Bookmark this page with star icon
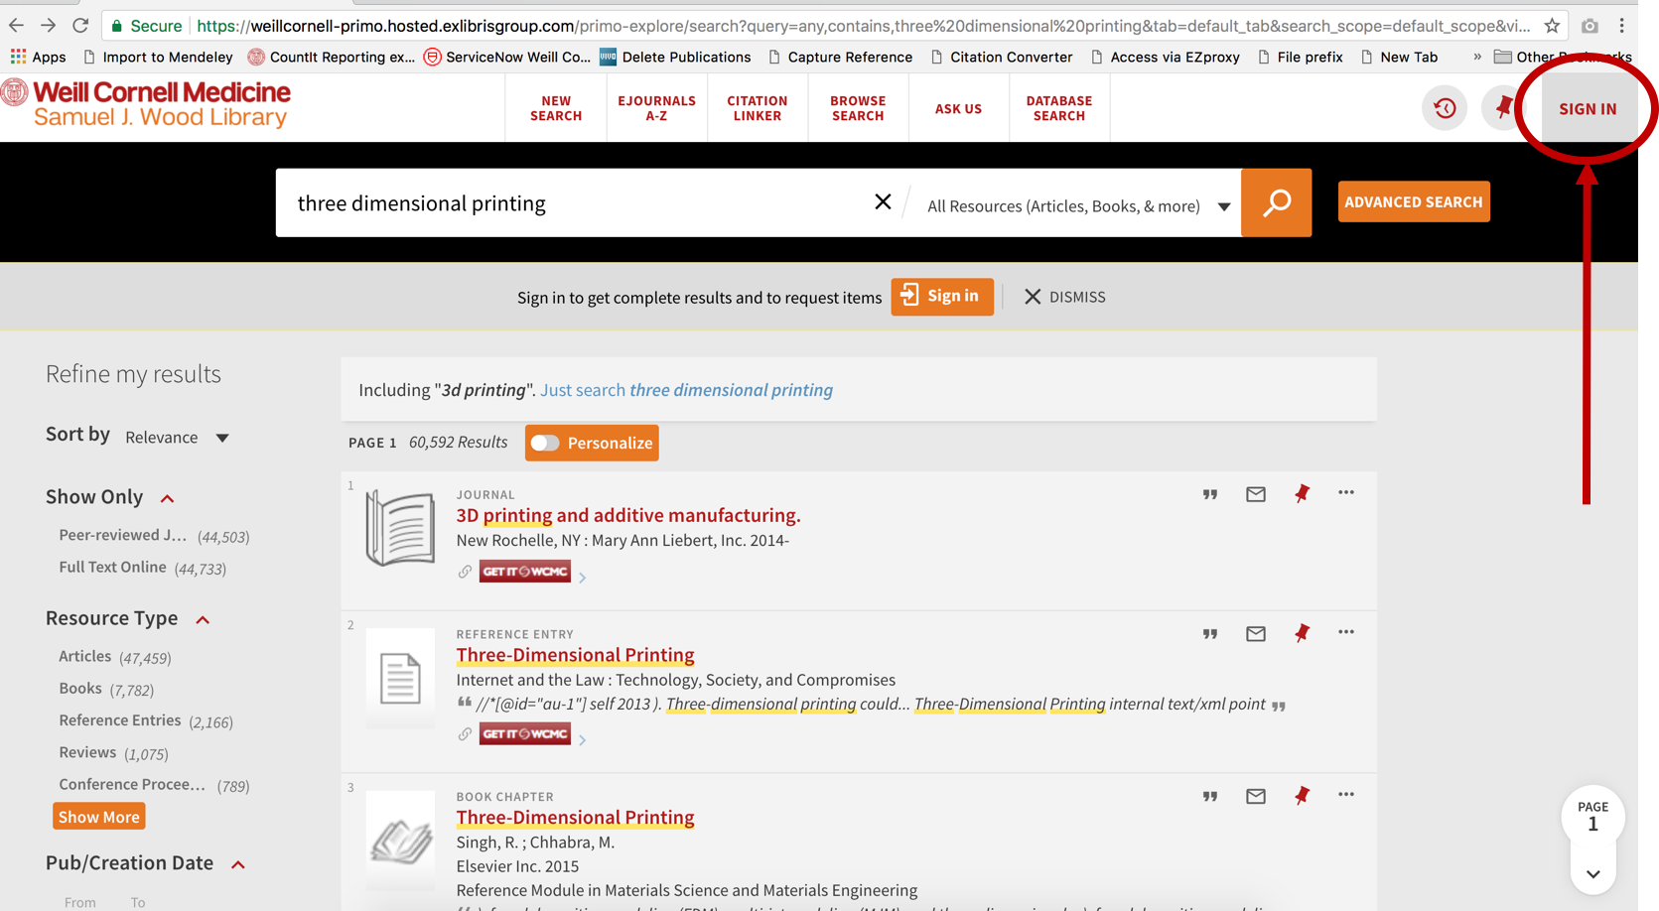Viewport: 1659px width, 911px height. [1552, 26]
